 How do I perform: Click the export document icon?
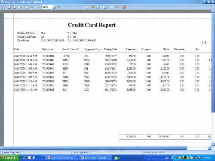click(104, 7)
